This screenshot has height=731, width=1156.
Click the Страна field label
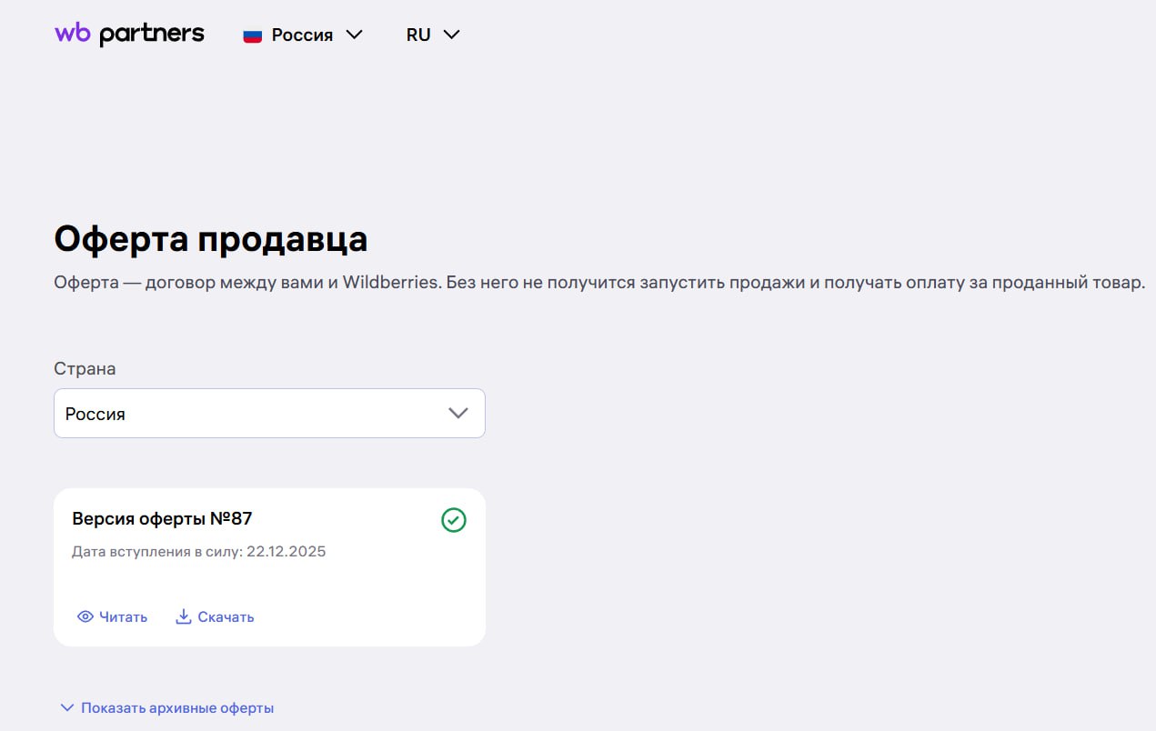coord(85,368)
